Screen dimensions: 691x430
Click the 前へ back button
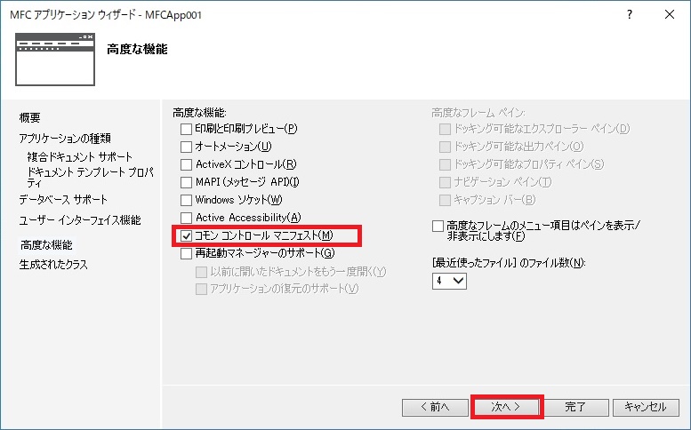[x=435, y=407]
